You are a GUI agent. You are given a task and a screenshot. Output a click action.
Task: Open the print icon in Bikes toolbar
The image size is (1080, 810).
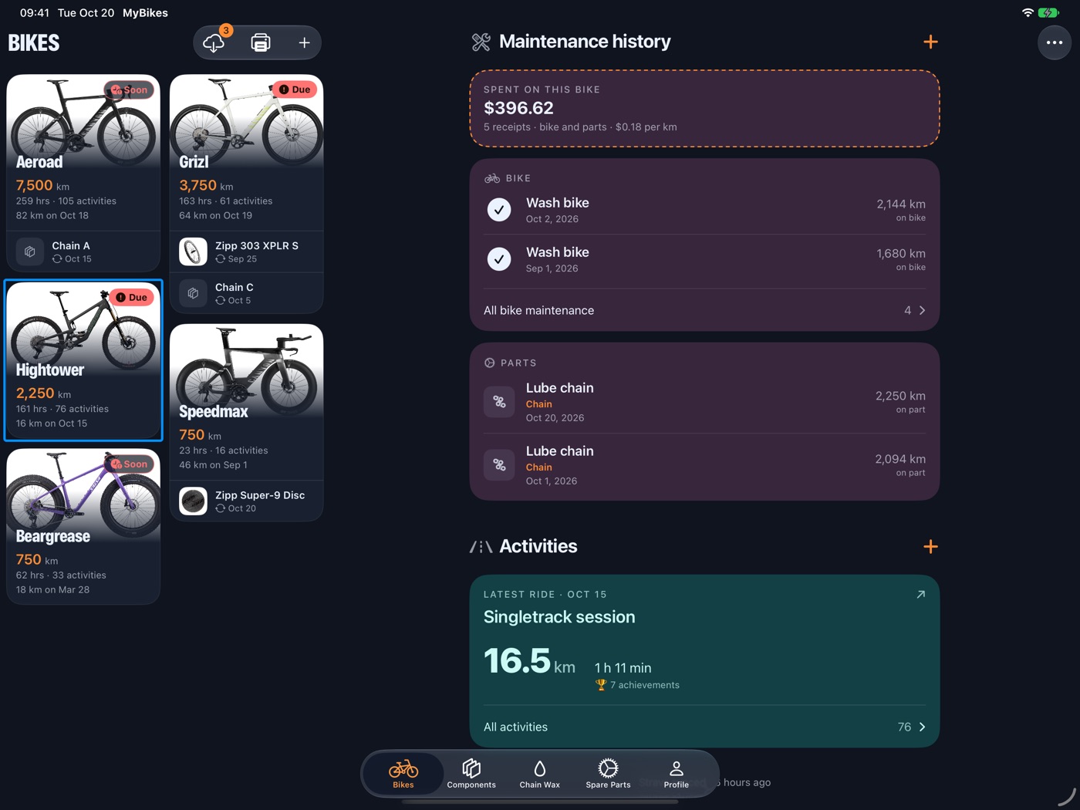click(261, 42)
